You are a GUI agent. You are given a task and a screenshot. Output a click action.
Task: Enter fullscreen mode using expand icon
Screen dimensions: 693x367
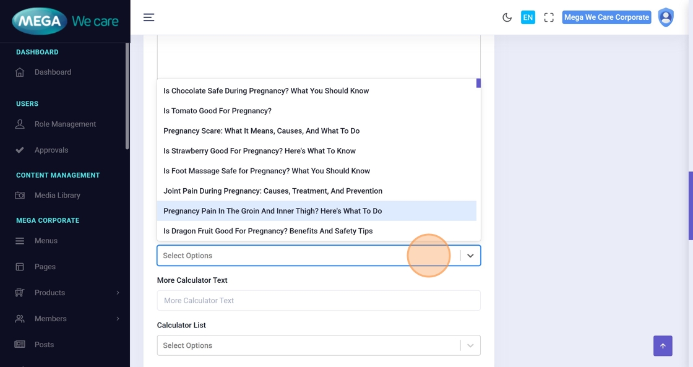548,17
